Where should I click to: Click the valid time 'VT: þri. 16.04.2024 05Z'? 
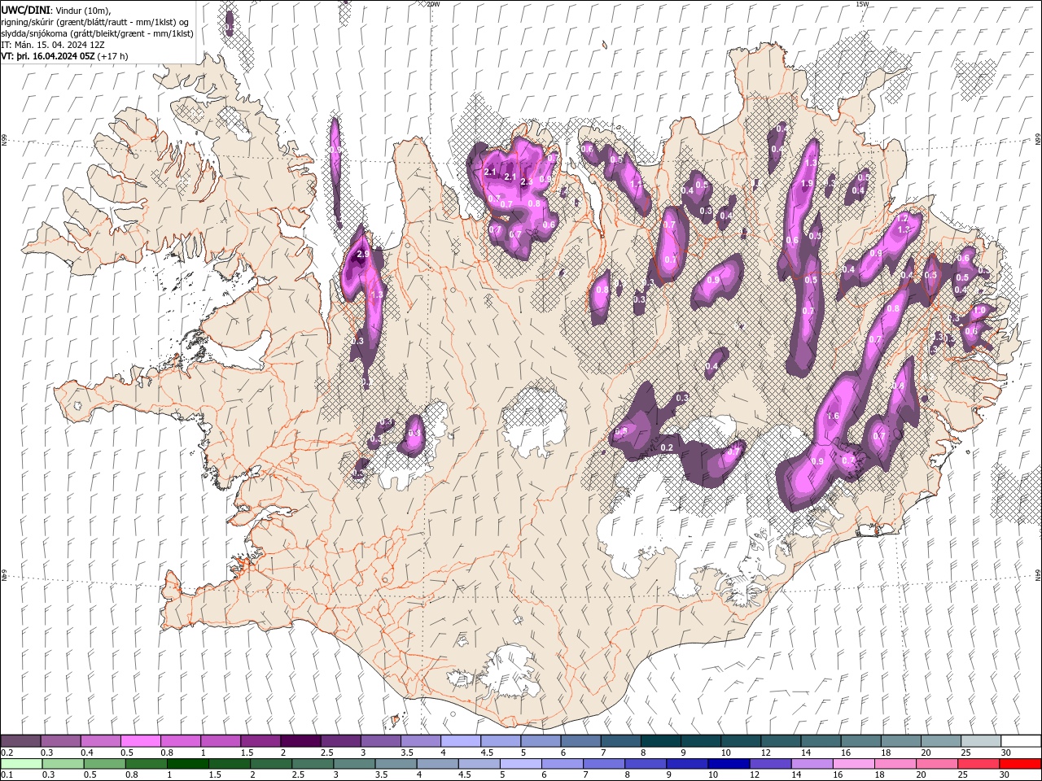(48, 56)
